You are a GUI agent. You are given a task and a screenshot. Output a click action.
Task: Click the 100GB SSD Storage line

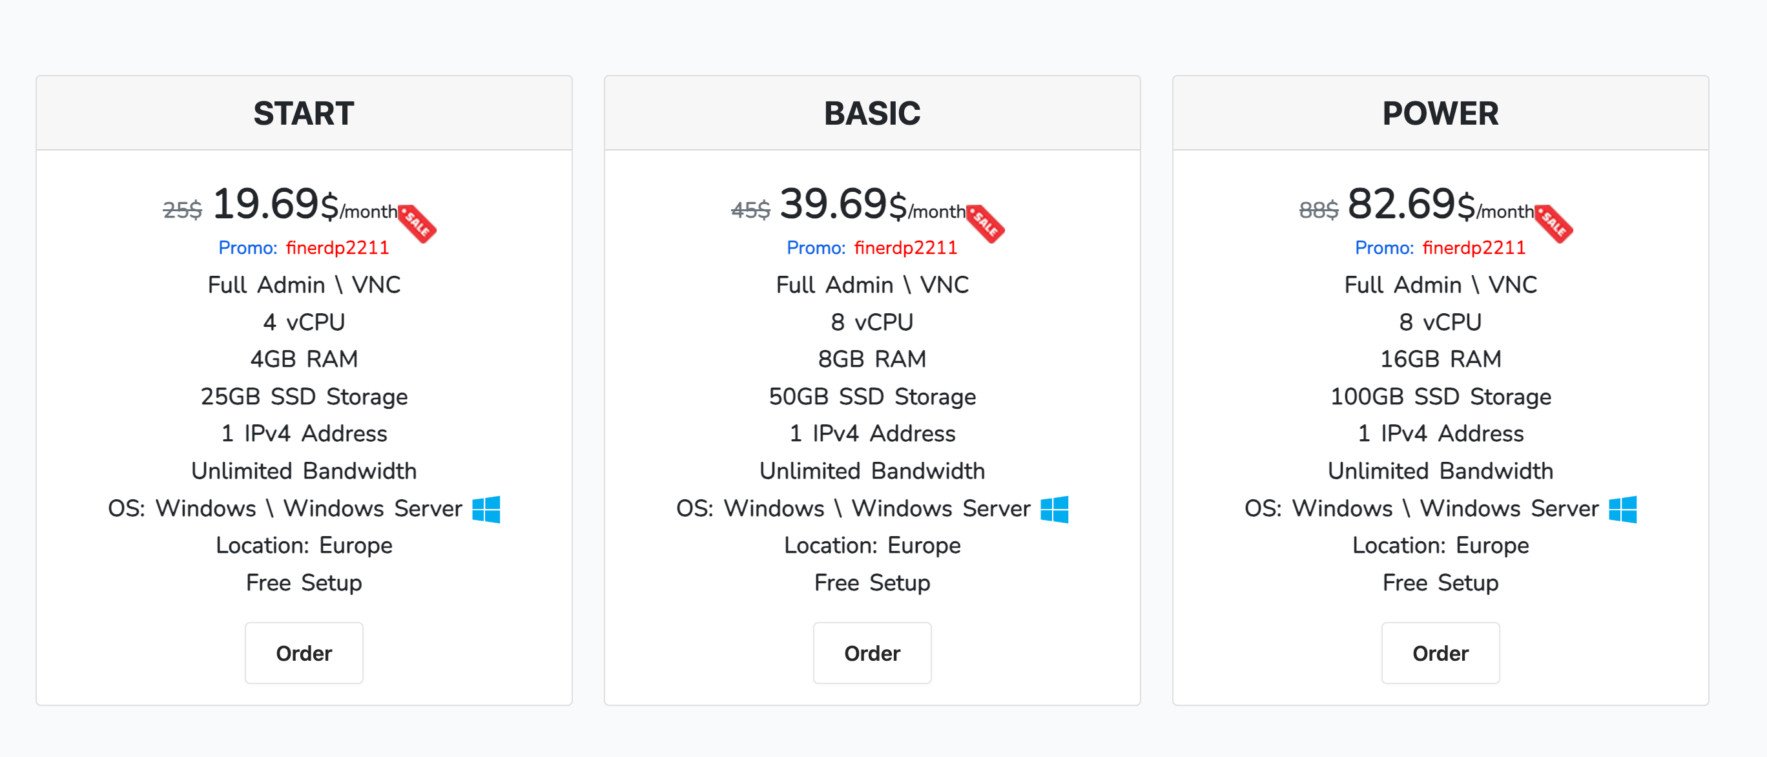[1440, 397]
